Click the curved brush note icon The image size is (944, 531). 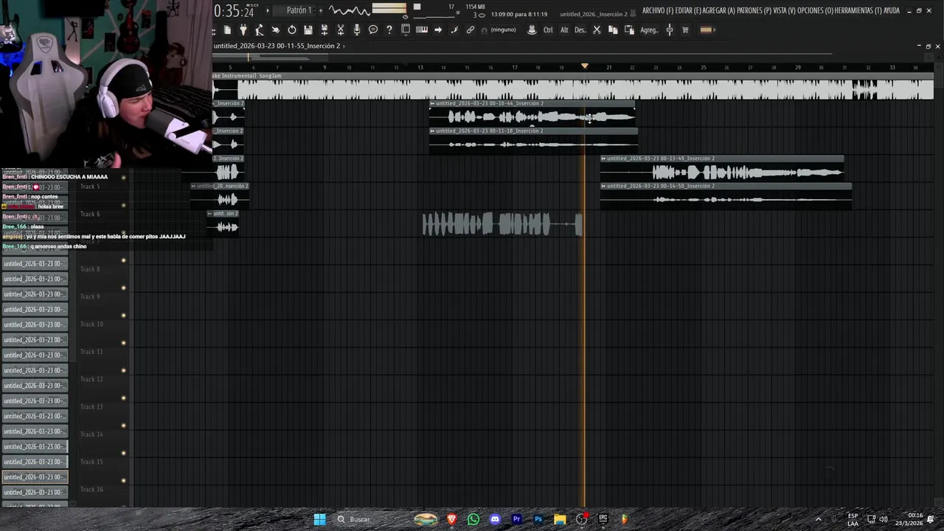coord(454,29)
